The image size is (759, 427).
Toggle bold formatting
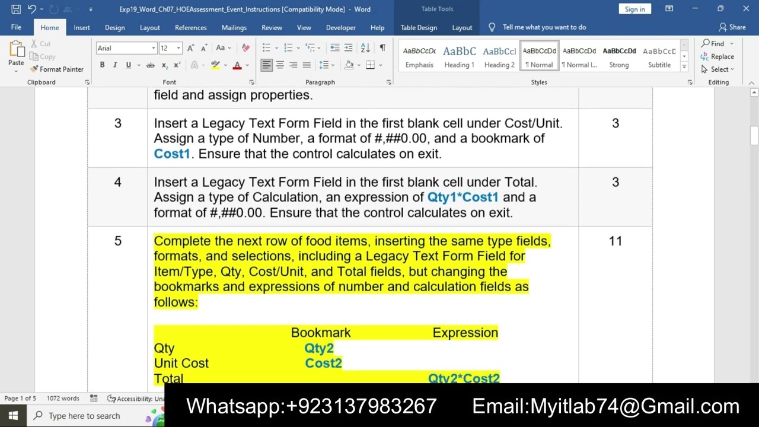tap(102, 65)
